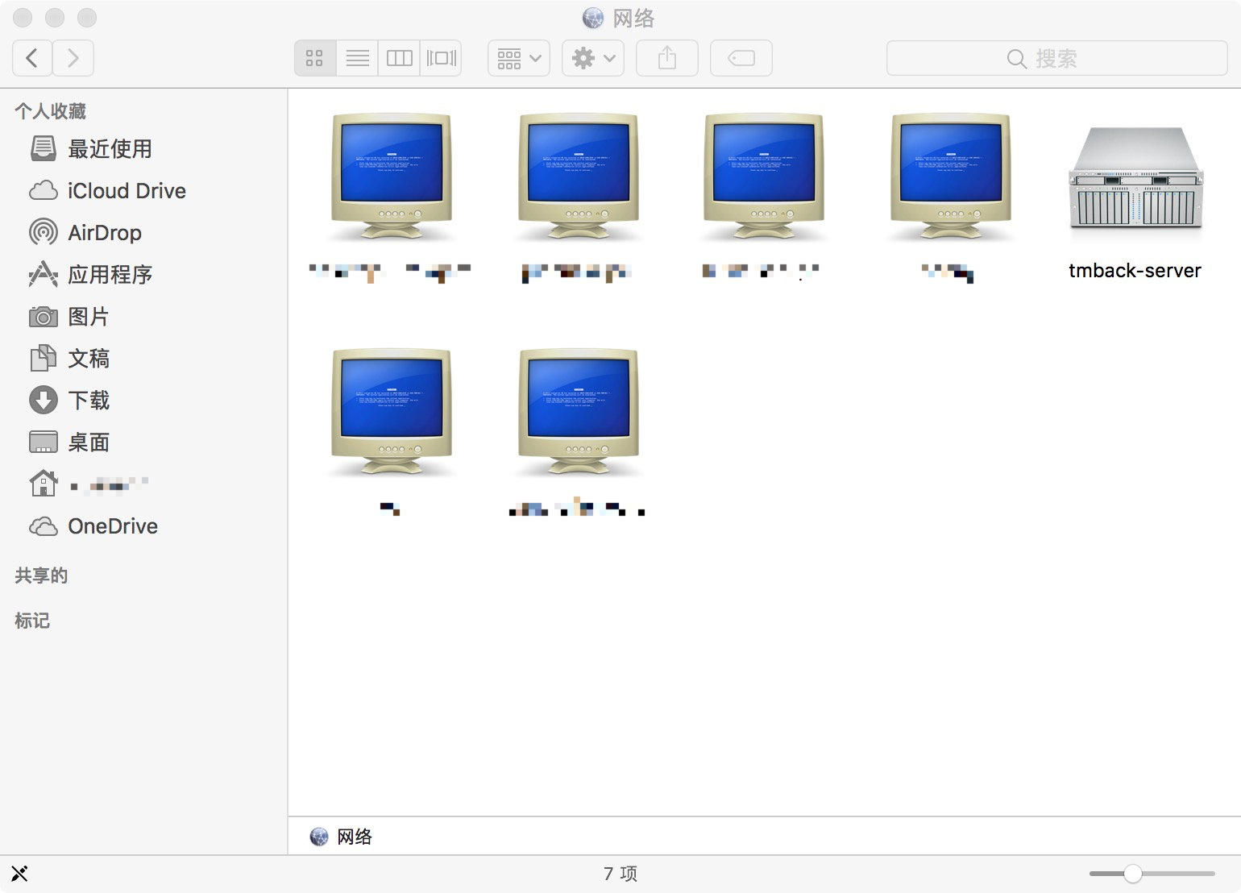Open the arrange-by dropdown

coord(519,58)
